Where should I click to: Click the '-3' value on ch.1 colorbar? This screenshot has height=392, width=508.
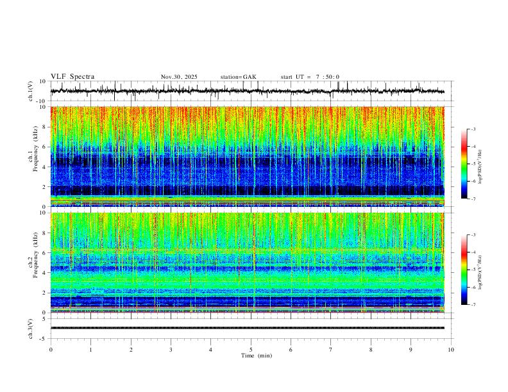(473, 129)
